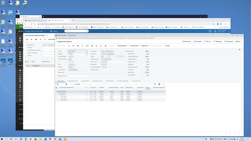Open the Behandlinger dropdown in Inngående faktura
This screenshot has height=141, width=251.
click(123, 46)
